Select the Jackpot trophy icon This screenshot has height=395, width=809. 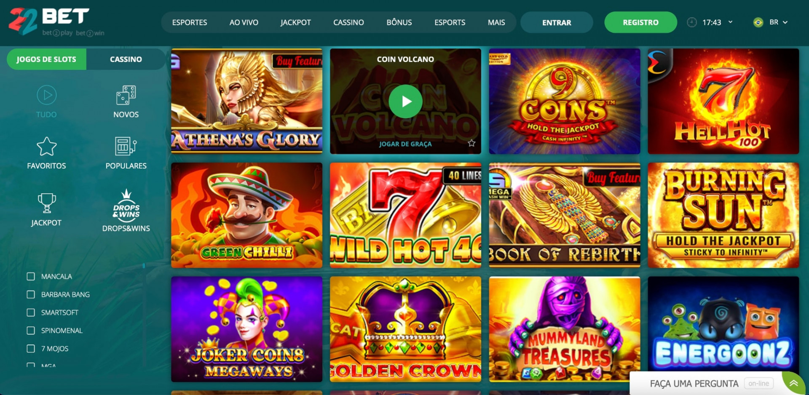(46, 203)
